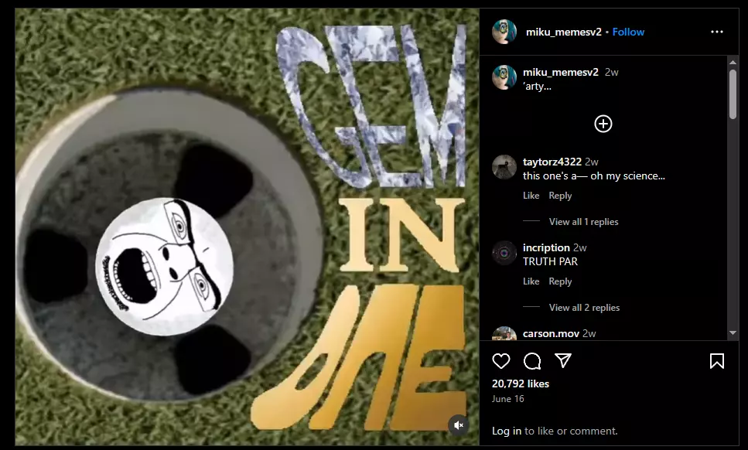Open taytorz4322's avatar
Viewport: 748px width, 450px height.
(x=504, y=167)
